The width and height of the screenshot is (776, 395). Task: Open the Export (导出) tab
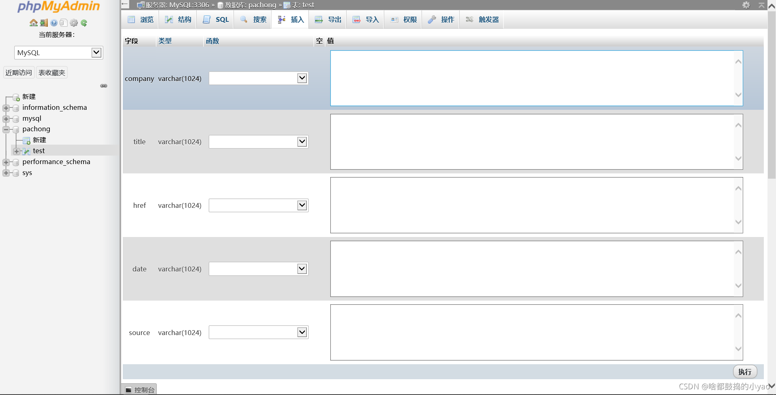click(x=328, y=19)
